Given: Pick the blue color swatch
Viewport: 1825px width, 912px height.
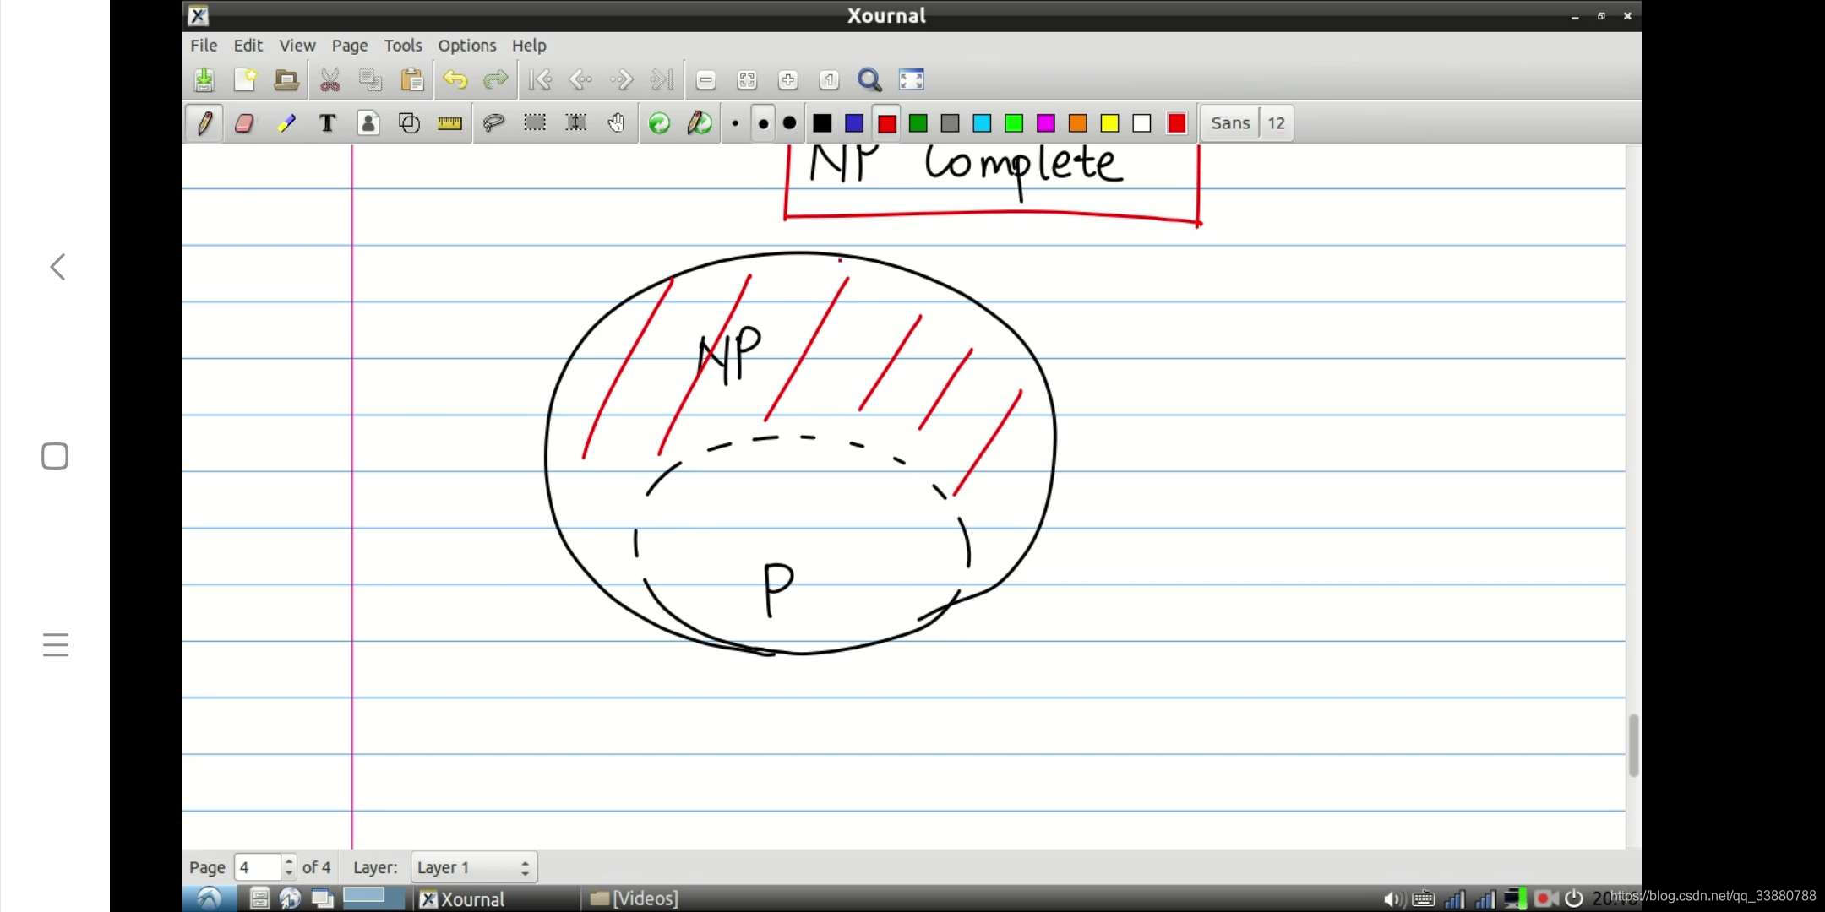Looking at the screenshot, I should [x=854, y=123].
